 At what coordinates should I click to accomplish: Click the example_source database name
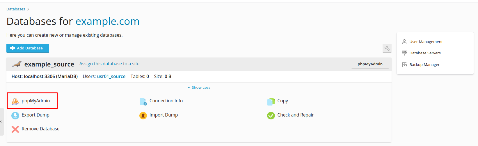[49, 64]
